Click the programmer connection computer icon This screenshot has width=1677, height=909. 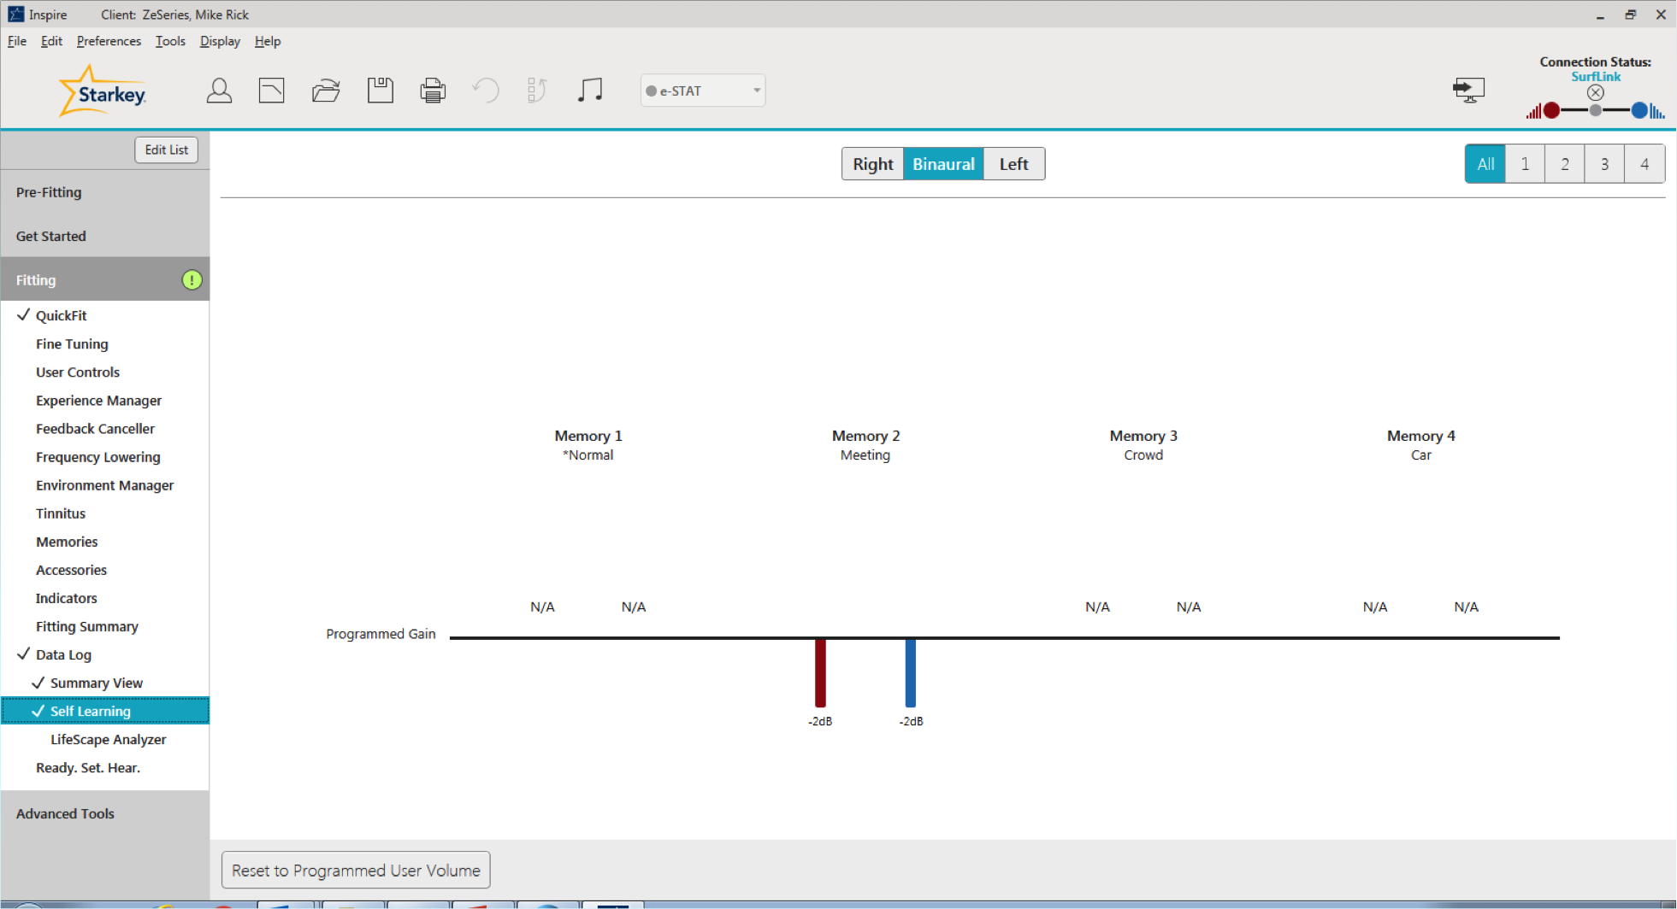1468,90
